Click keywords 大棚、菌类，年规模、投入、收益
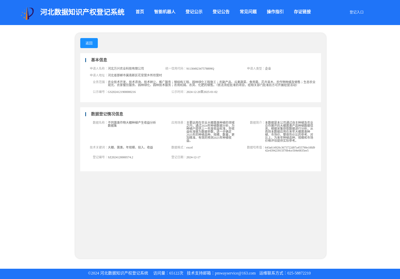This screenshot has height=279, width=400. [x=130, y=147]
